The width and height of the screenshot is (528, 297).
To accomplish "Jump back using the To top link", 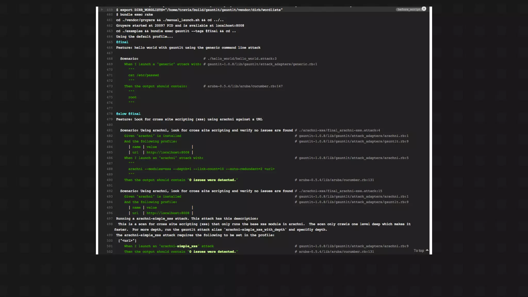I will tap(418, 251).
